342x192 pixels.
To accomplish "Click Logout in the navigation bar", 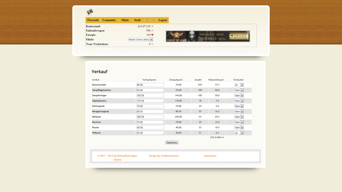I will pyautogui.click(x=163, y=20).
